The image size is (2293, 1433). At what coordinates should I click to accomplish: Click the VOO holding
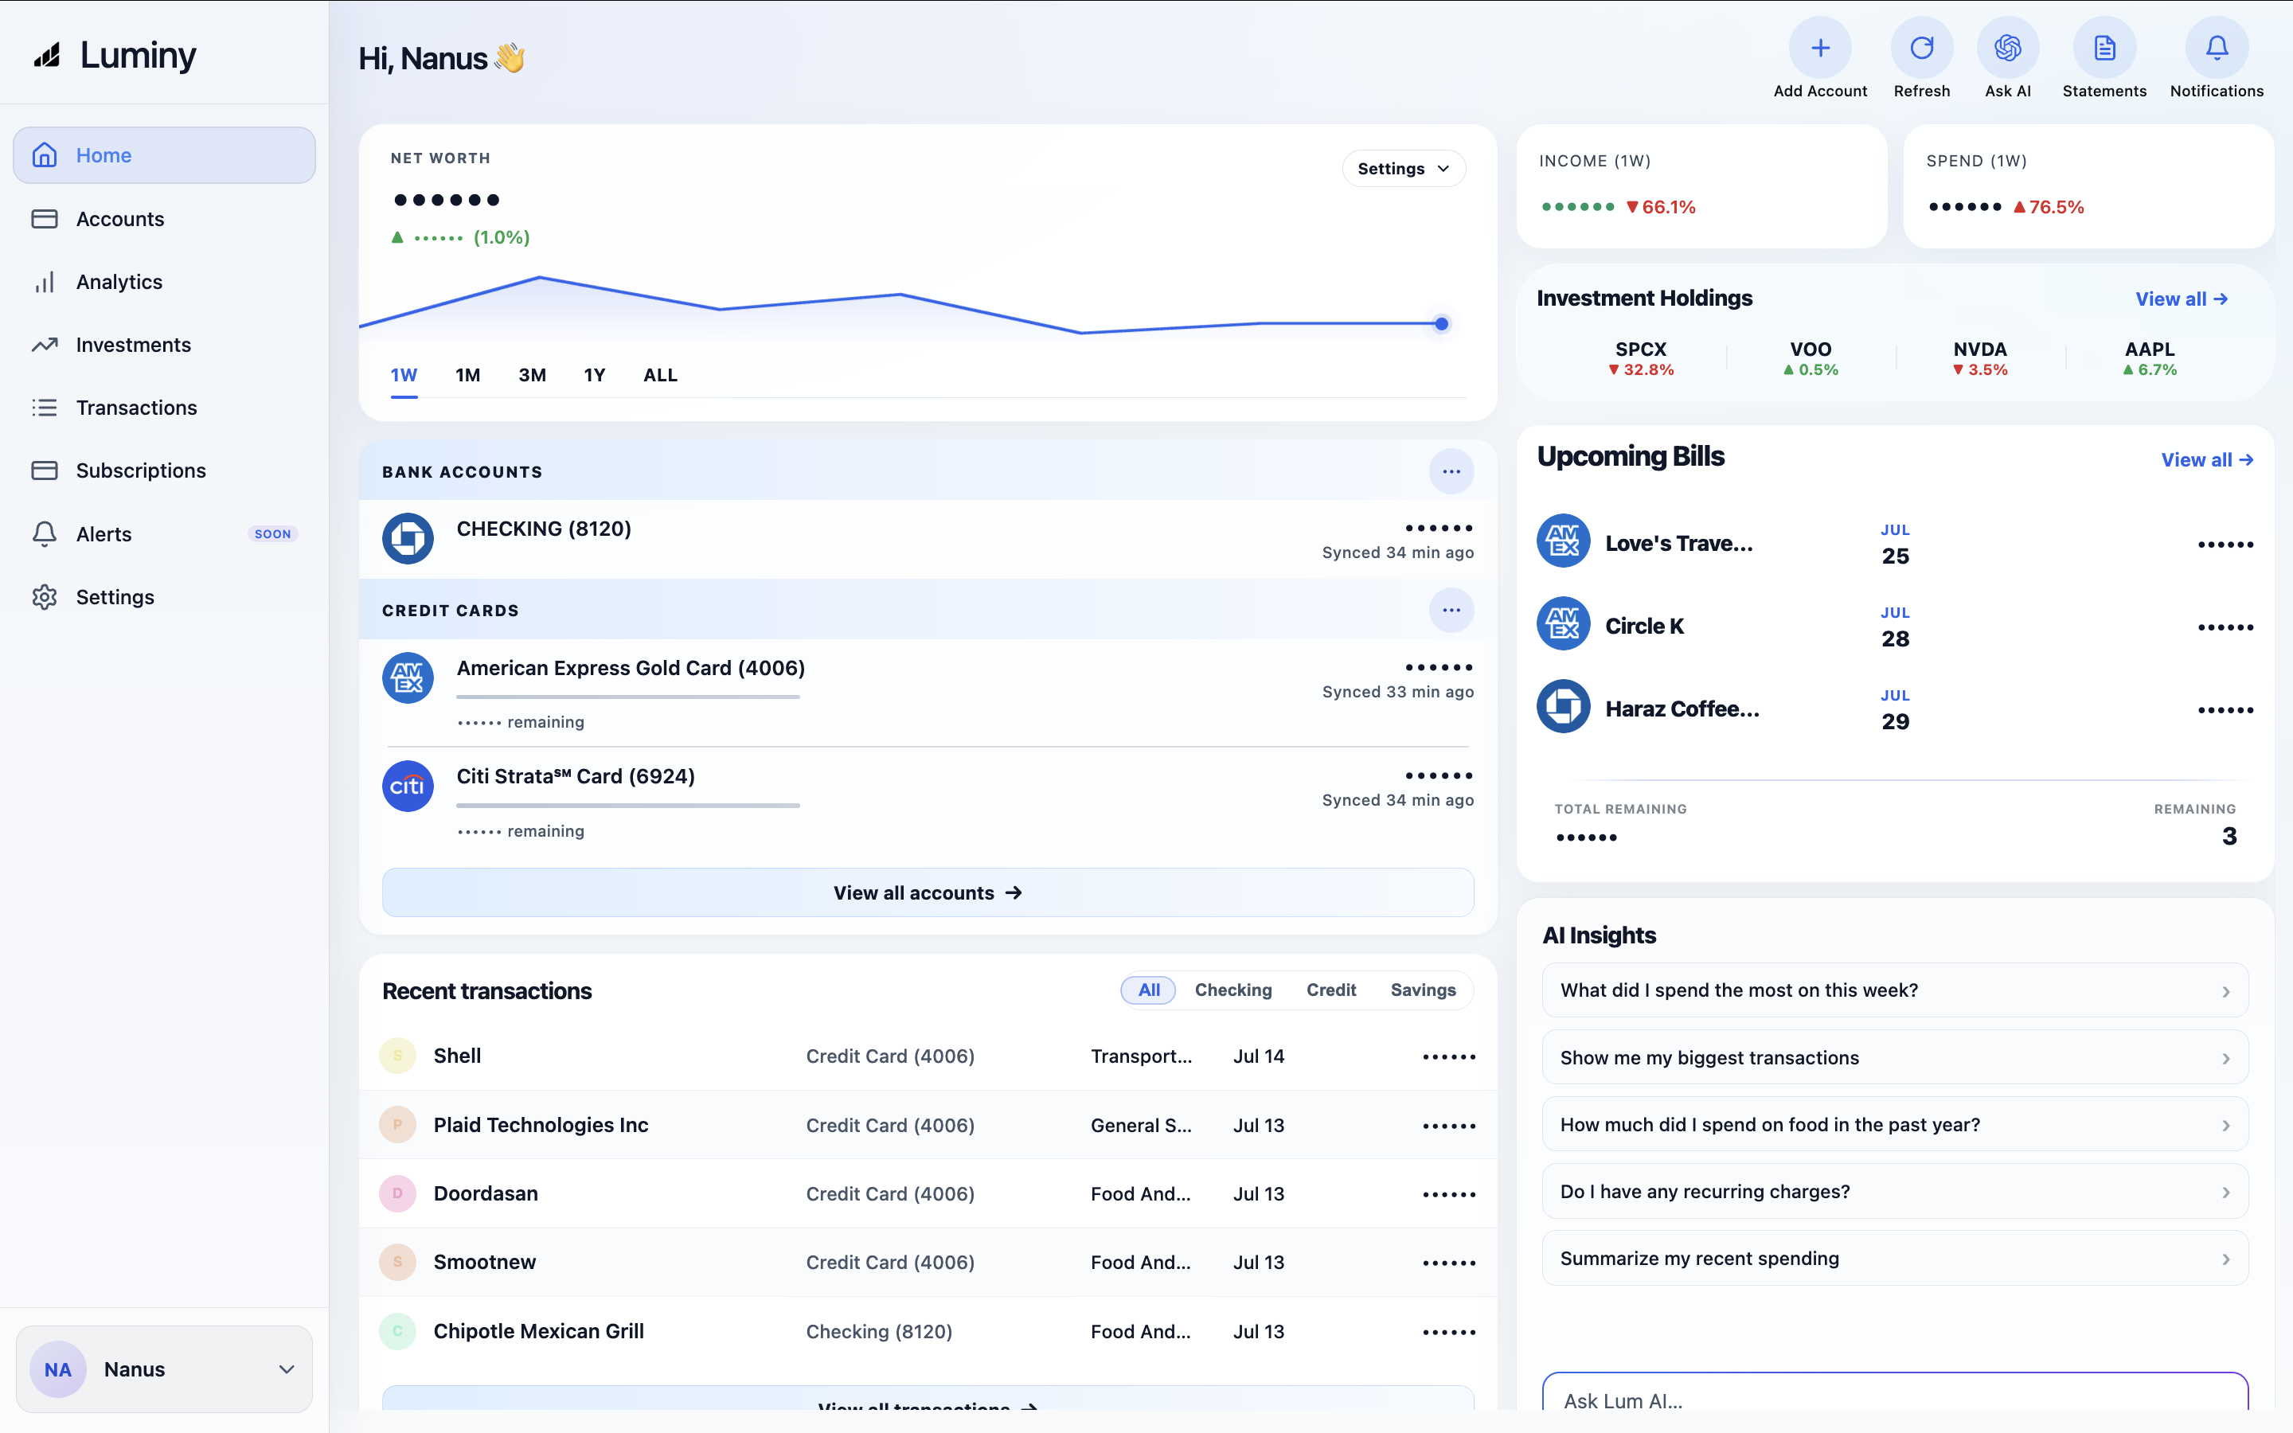point(1811,358)
